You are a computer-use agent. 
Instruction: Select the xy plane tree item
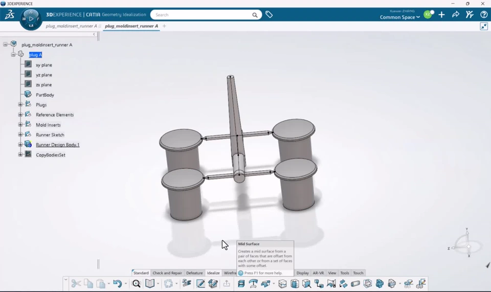(44, 65)
